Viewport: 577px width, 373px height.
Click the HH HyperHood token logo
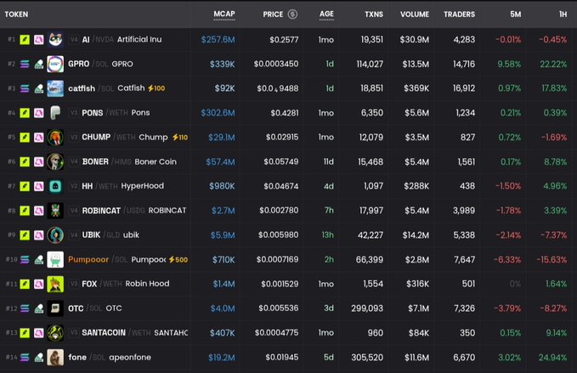coord(55,186)
